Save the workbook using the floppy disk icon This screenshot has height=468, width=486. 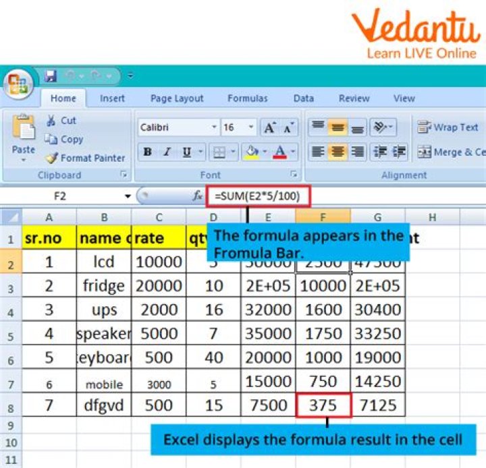click(x=51, y=76)
